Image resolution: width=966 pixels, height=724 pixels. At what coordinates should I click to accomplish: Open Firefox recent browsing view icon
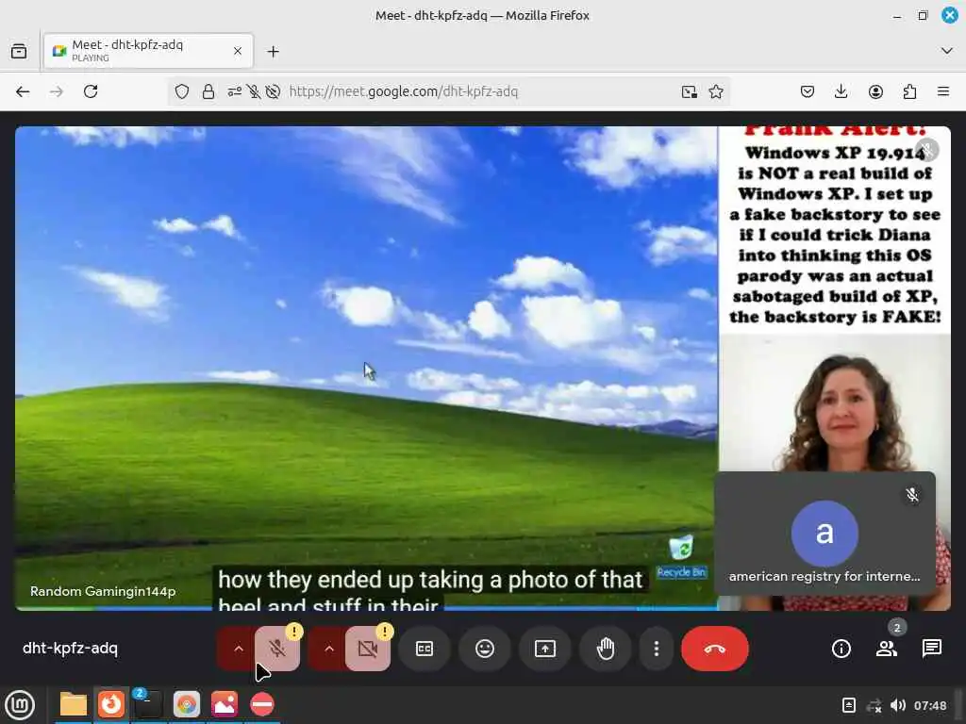tap(19, 51)
